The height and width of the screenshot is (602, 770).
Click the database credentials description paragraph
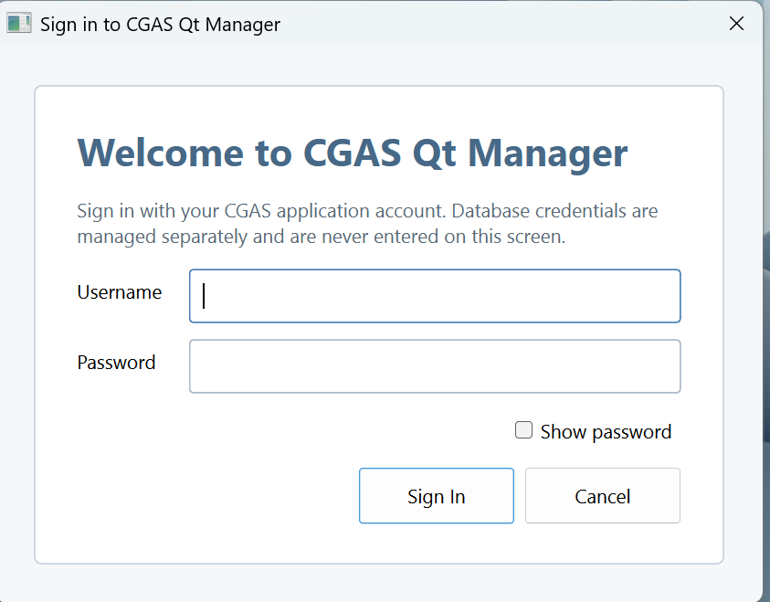[x=367, y=224]
